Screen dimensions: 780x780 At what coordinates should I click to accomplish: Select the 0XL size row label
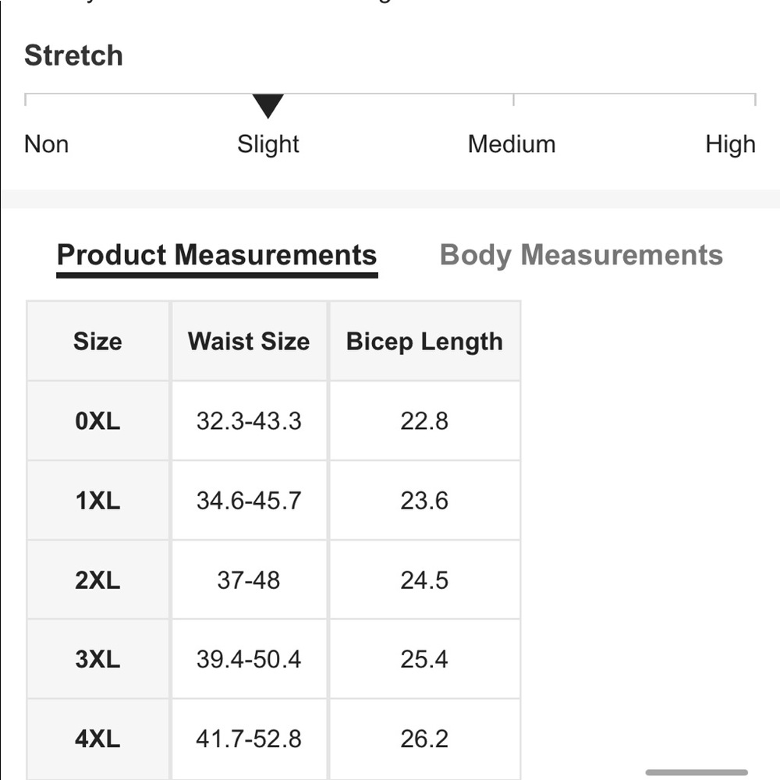pyautogui.click(x=97, y=421)
